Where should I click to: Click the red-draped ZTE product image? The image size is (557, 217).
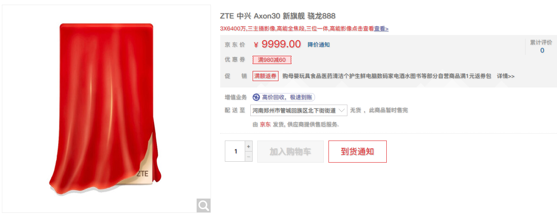(106, 109)
